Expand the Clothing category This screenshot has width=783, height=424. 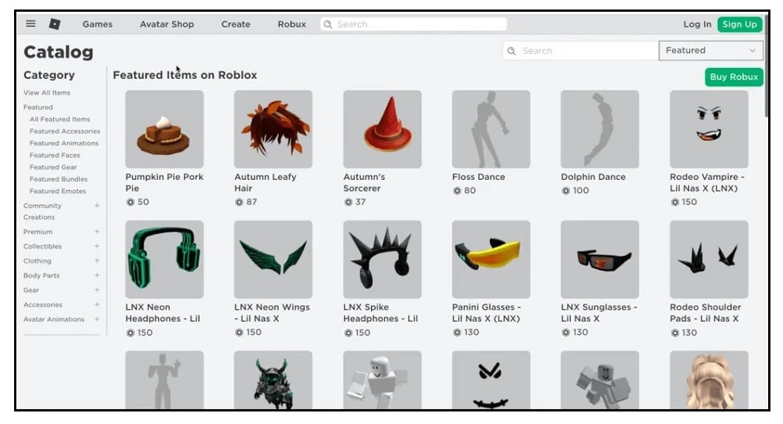97,261
